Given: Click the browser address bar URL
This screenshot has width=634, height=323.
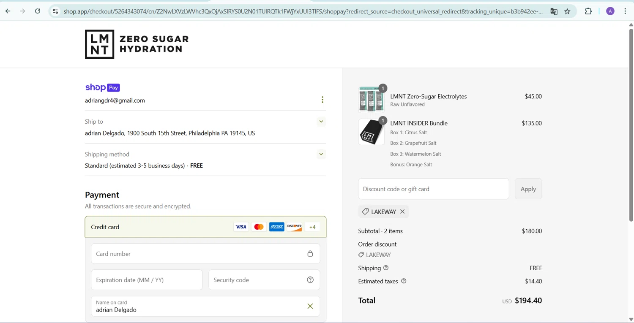Looking at the screenshot, I should click(x=303, y=11).
